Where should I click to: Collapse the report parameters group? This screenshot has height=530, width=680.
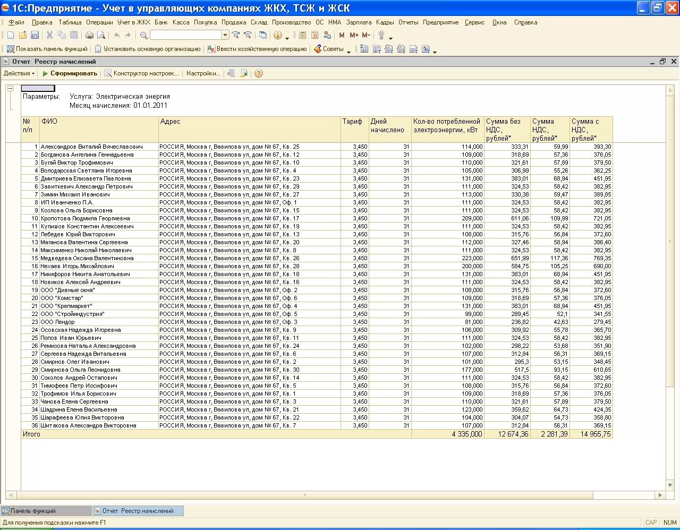click(x=10, y=89)
